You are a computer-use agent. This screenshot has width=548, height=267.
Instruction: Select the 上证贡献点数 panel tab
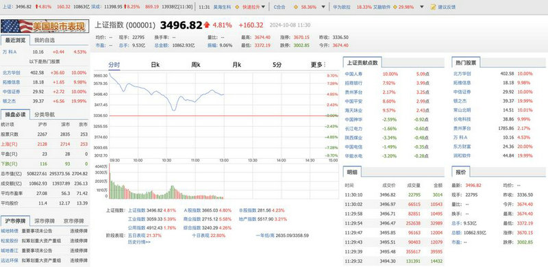(x=362, y=63)
